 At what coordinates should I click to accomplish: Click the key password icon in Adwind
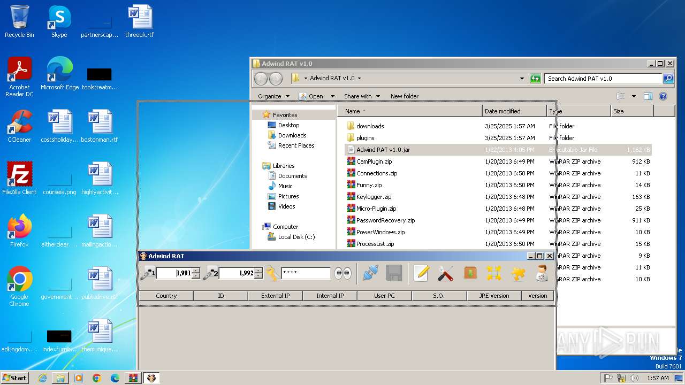coord(272,273)
